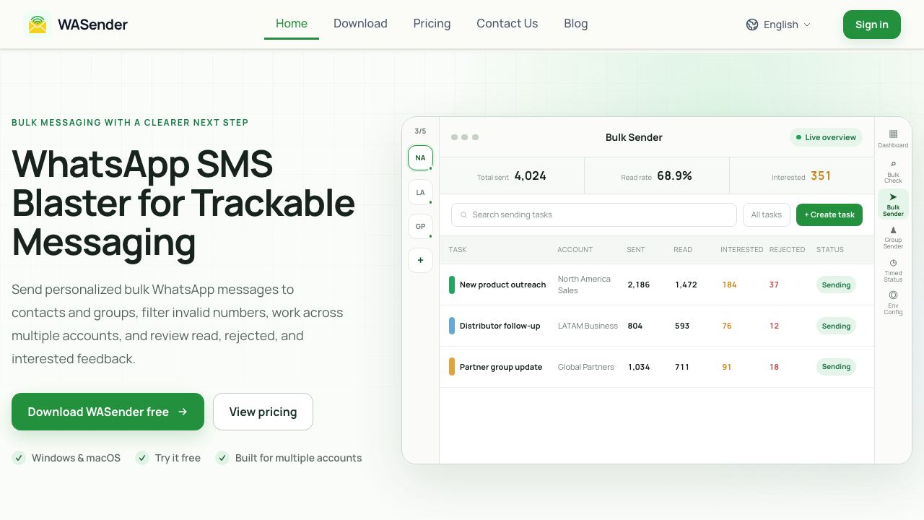Click the LATAM Business account cell
The width and height of the screenshot is (924, 520).
[x=588, y=326]
